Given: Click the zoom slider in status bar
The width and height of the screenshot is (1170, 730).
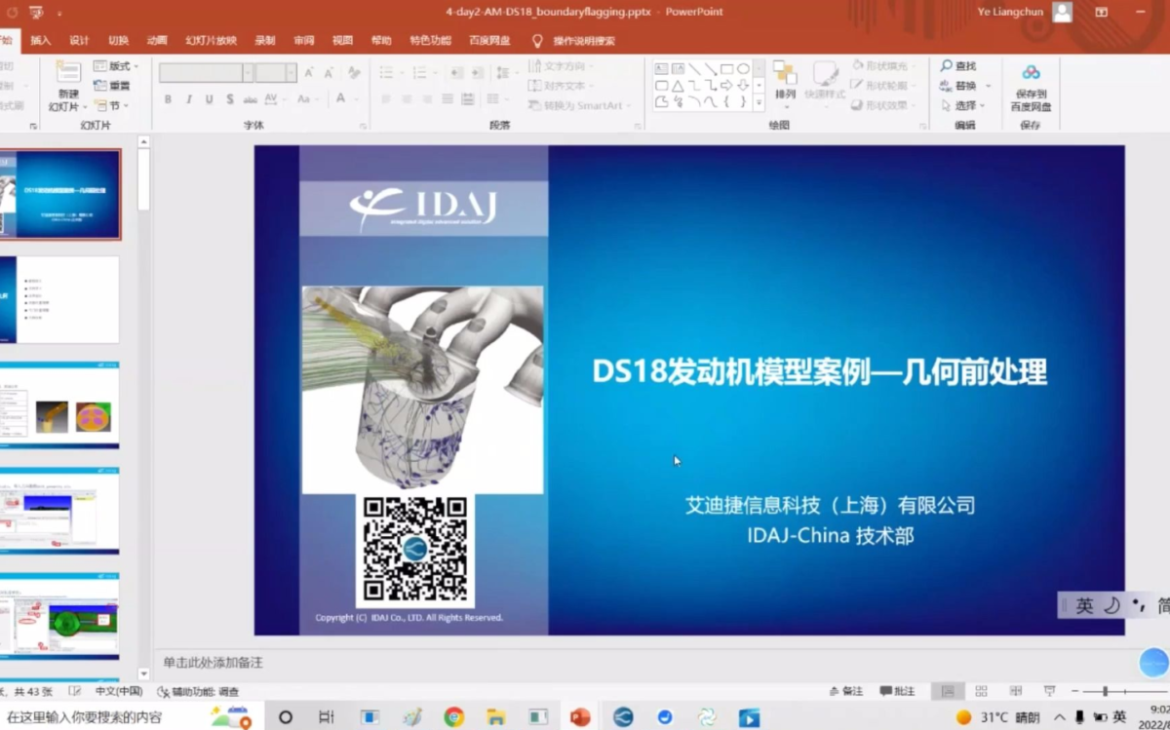Looking at the screenshot, I should point(1105,691).
